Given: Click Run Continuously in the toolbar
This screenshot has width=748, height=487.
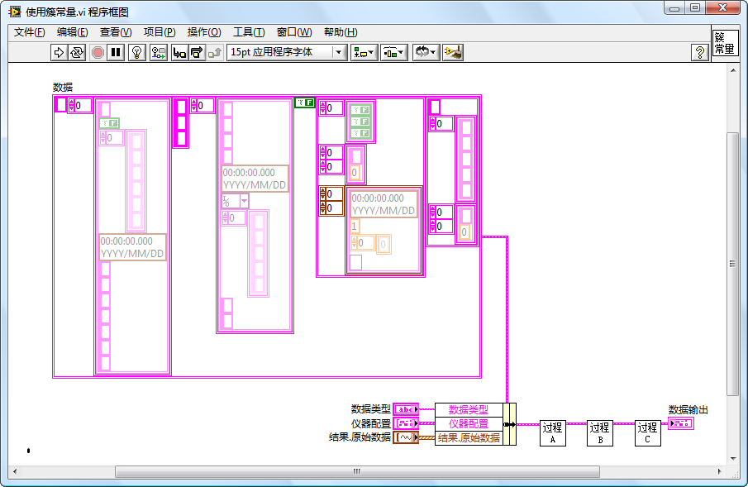Looking at the screenshot, I should click(x=77, y=52).
